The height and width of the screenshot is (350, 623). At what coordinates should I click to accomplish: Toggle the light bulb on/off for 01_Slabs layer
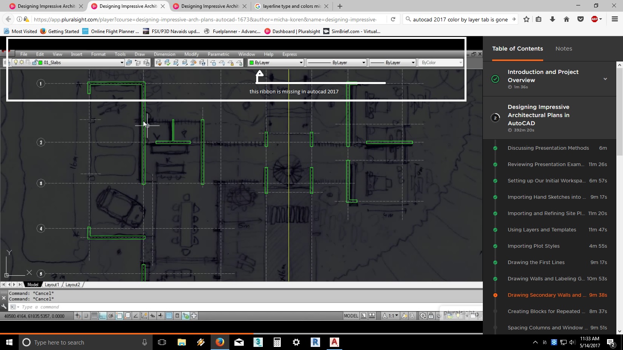(16, 62)
